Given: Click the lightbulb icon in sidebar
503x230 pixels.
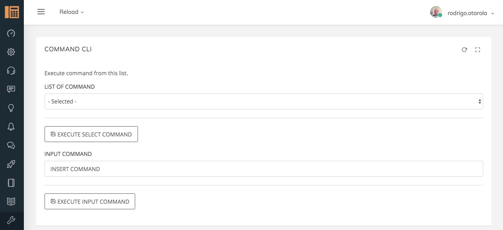Looking at the screenshot, I should point(11,108).
